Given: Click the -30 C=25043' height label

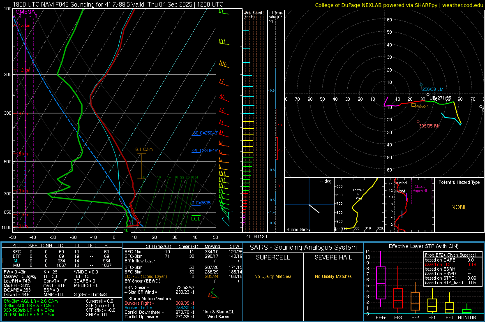Looking at the screenshot, I should (205, 133).
